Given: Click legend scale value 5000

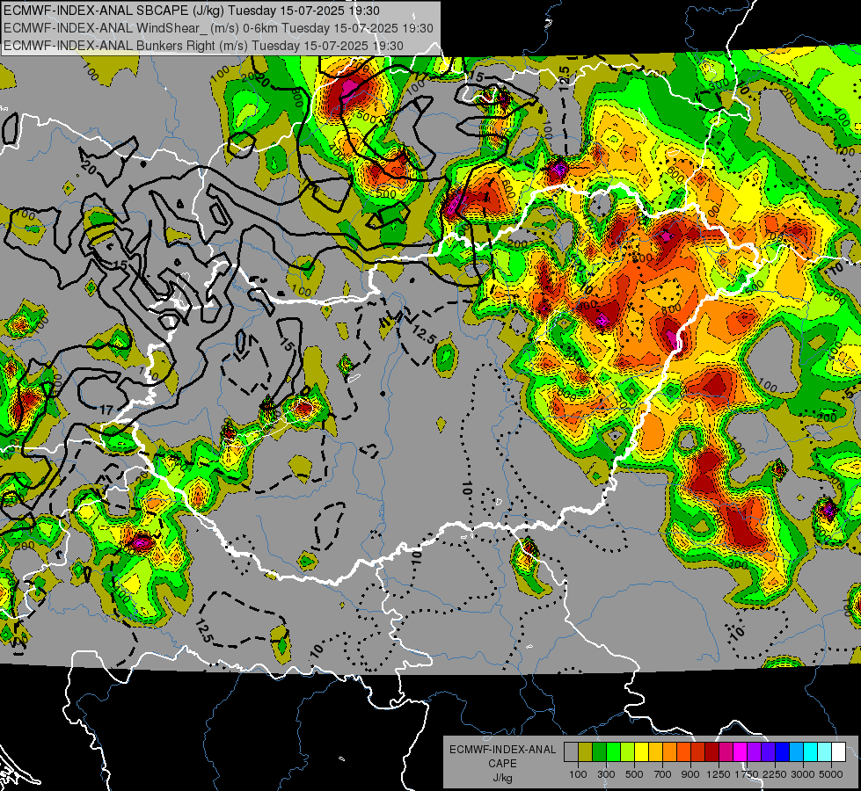Looking at the screenshot, I should tap(831, 774).
